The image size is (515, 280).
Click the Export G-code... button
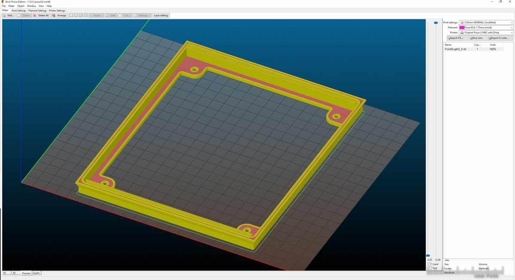point(500,38)
